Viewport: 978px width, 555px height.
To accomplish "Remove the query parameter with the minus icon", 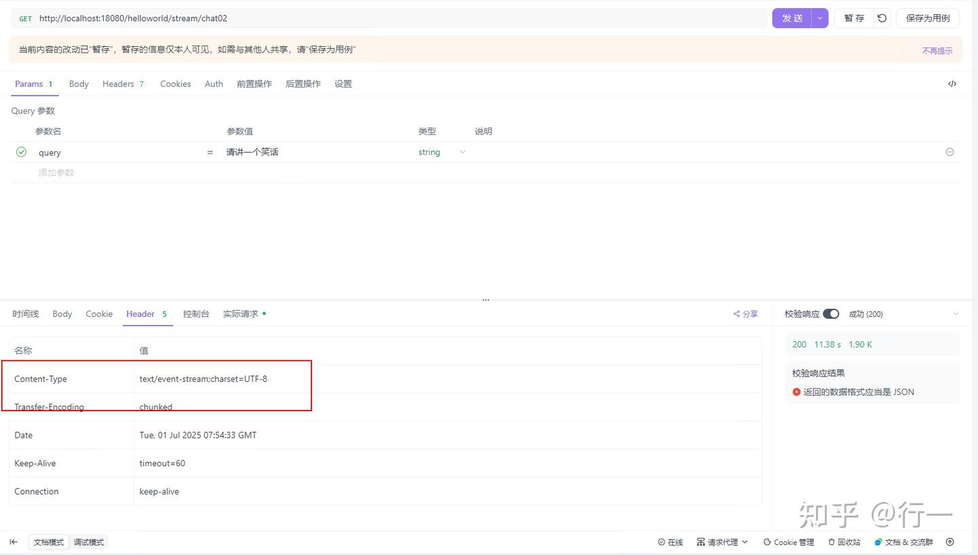I will [949, 151].
